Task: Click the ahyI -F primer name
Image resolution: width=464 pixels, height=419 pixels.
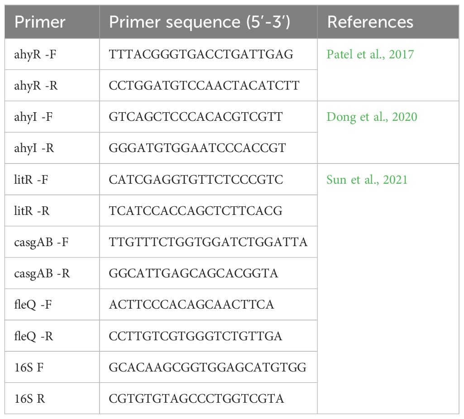Action: [33, 117]
